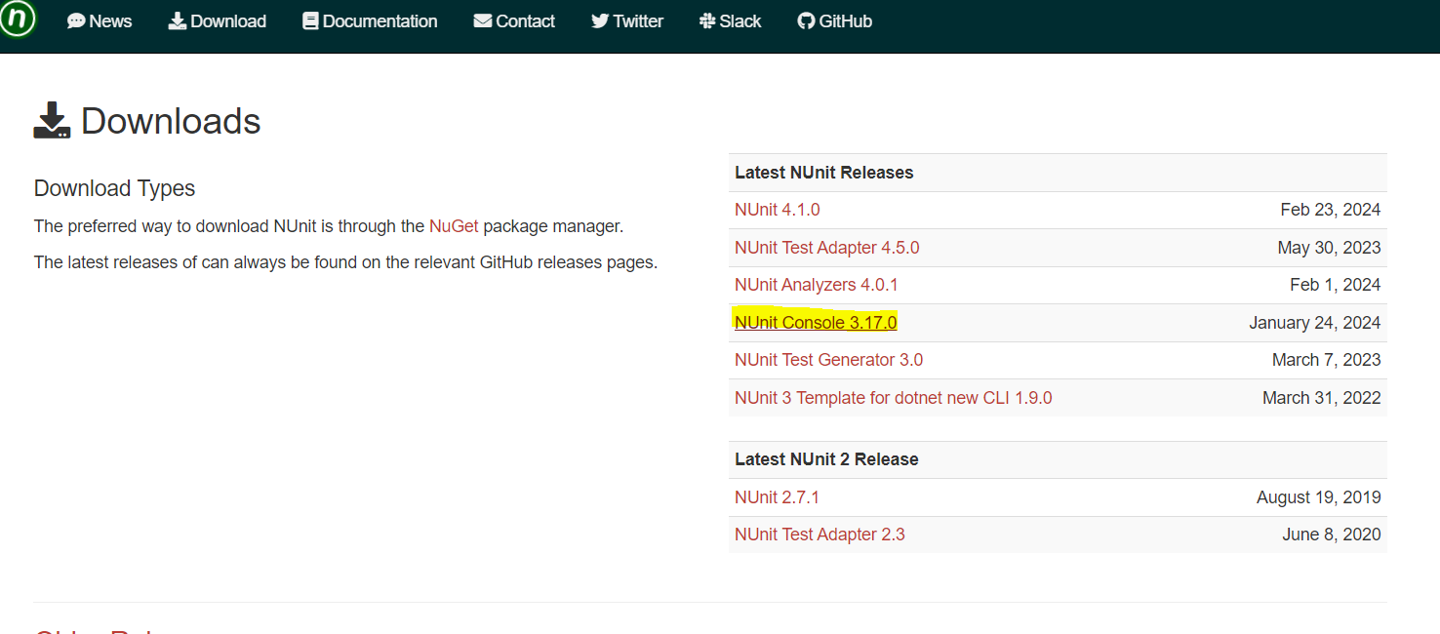Click the June 8, 2020 date

1332,535
